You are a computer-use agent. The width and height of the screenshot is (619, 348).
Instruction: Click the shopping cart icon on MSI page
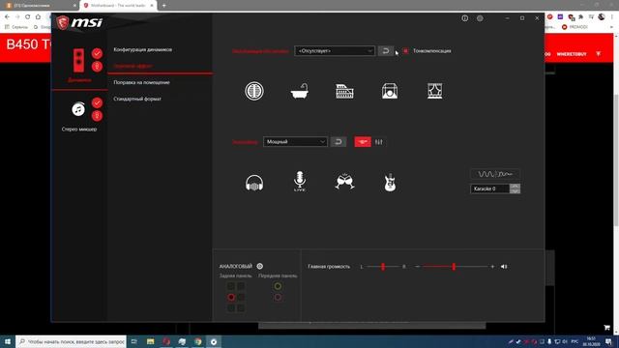coord(606,328)
